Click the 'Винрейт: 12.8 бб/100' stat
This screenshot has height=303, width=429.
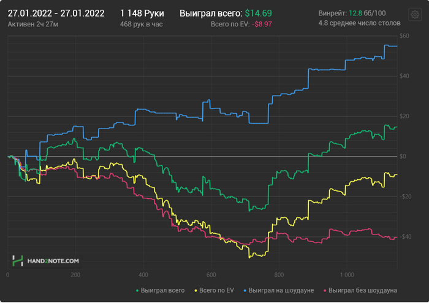tap(352, 13)
